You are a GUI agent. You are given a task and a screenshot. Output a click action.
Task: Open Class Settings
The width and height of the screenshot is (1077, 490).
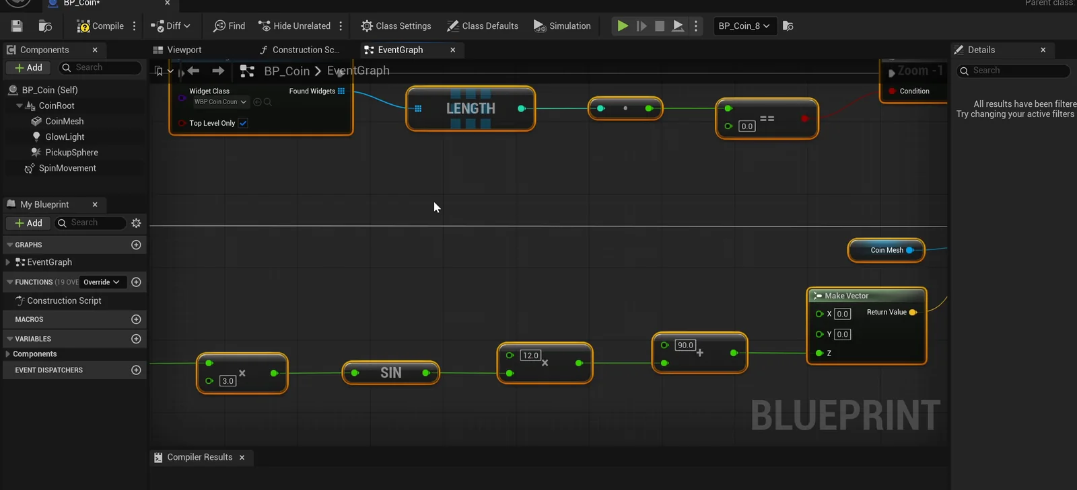(396, 26)
